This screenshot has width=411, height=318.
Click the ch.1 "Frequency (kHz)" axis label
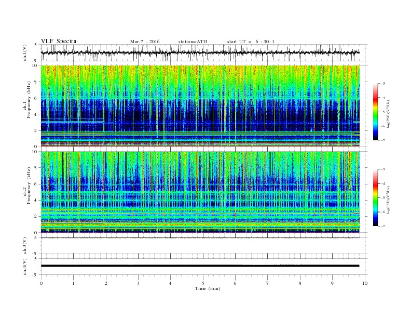(x=29, y=100)
